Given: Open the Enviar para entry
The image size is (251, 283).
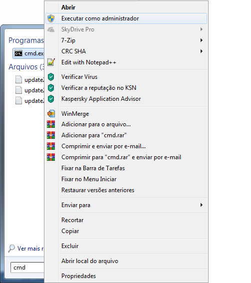Looking at the screenshot, I should [x=126, y=205].
